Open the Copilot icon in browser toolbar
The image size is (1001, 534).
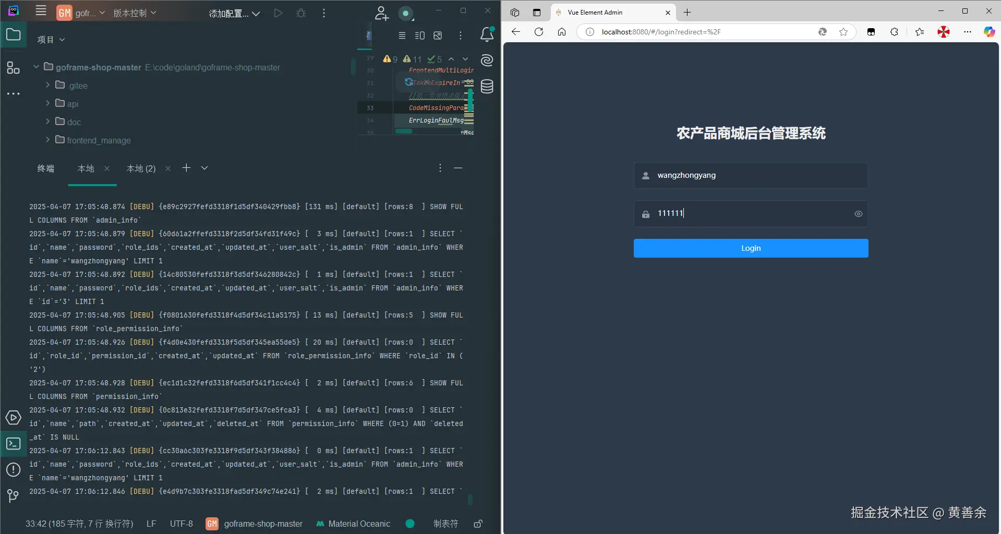(x=989, y=32)
